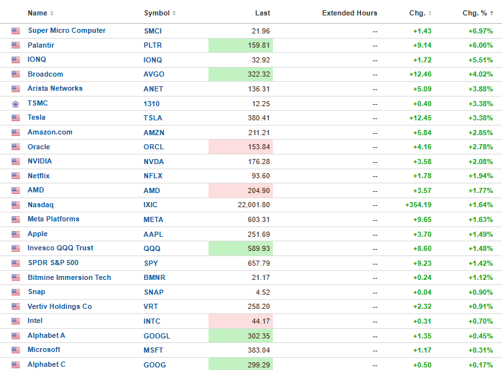Click the Extended Hours column header
Viewport: 502px width, 370px height.
click(349, 13)
